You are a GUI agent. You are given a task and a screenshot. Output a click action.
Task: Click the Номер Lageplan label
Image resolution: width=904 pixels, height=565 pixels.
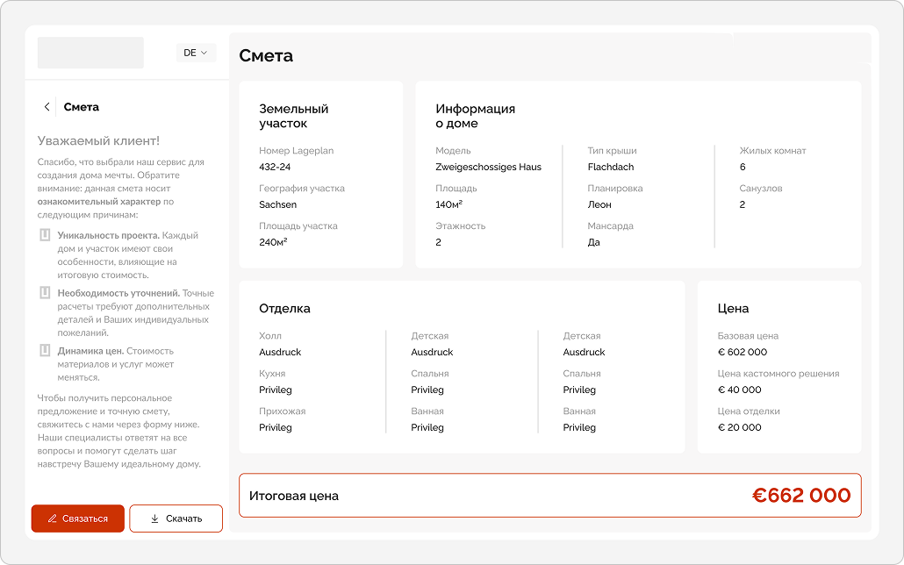pos(297,151)
